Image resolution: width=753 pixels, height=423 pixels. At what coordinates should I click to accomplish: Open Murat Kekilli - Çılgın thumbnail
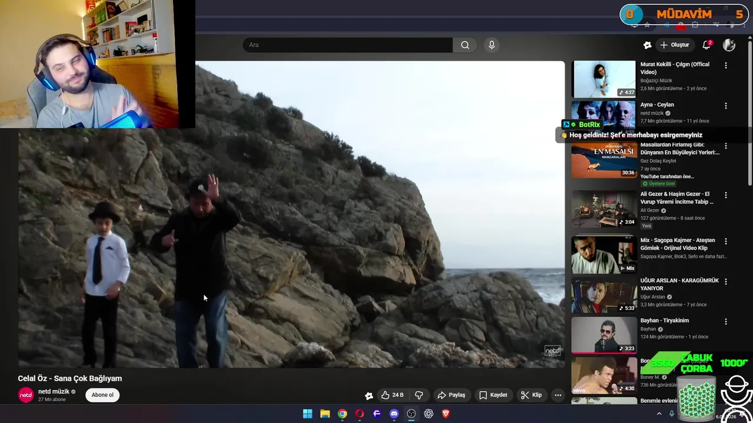coord(604,79)
